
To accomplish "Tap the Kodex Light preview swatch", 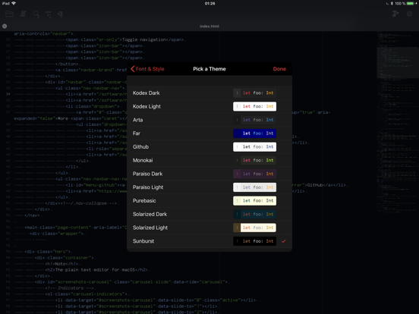I will click(x=254, y=106).
